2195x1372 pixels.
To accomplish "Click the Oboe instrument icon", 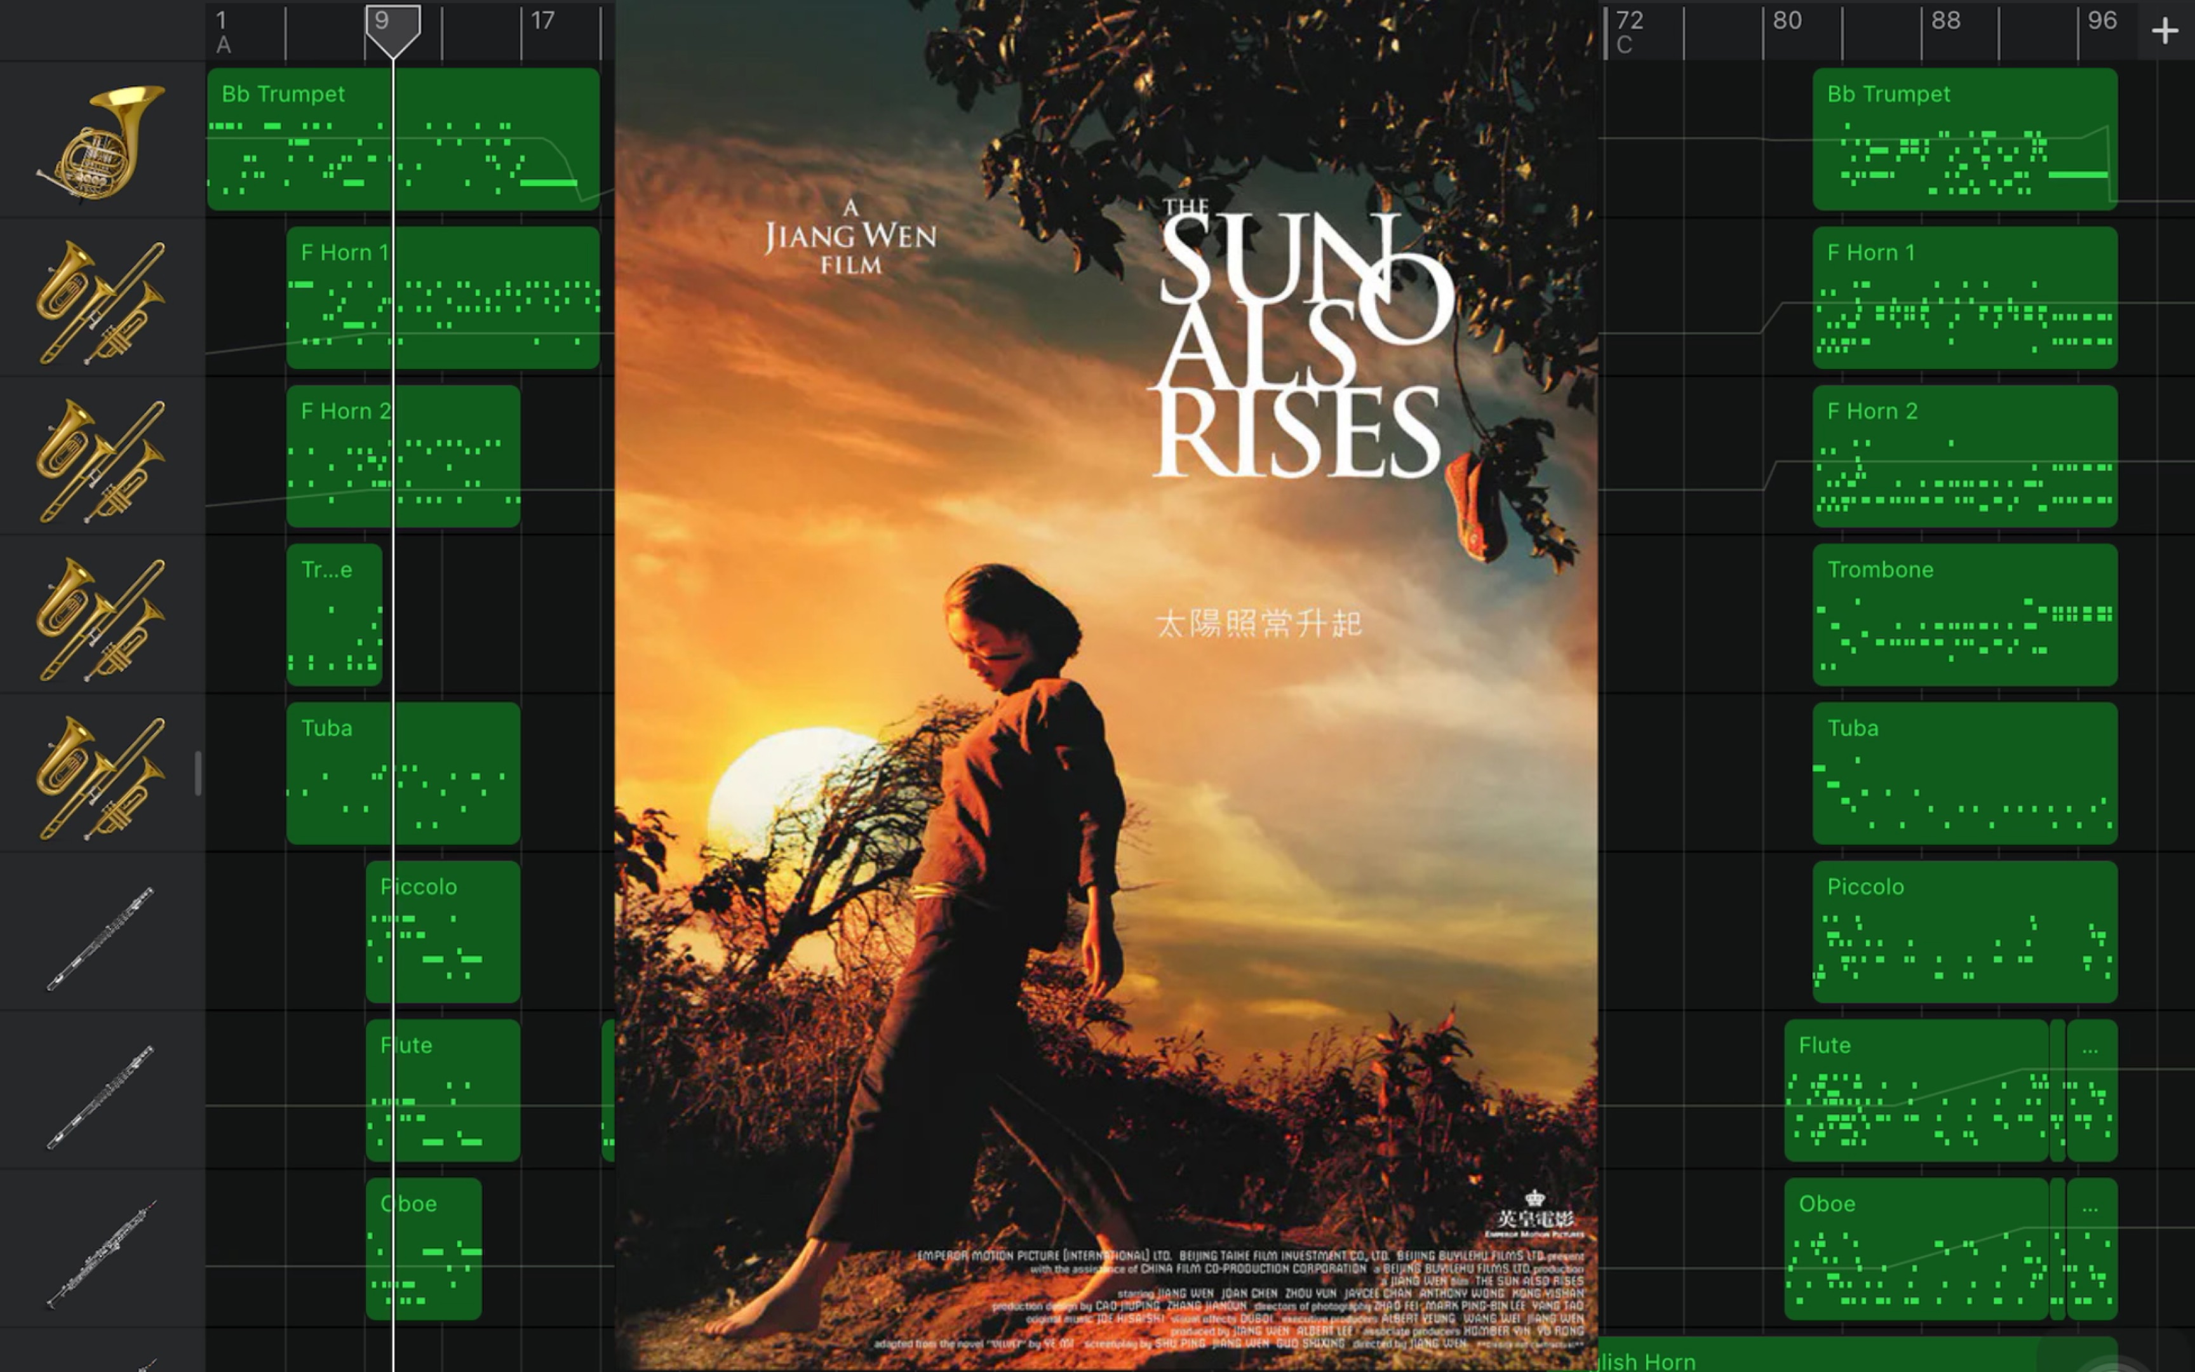I will [x=98, y=1250].
